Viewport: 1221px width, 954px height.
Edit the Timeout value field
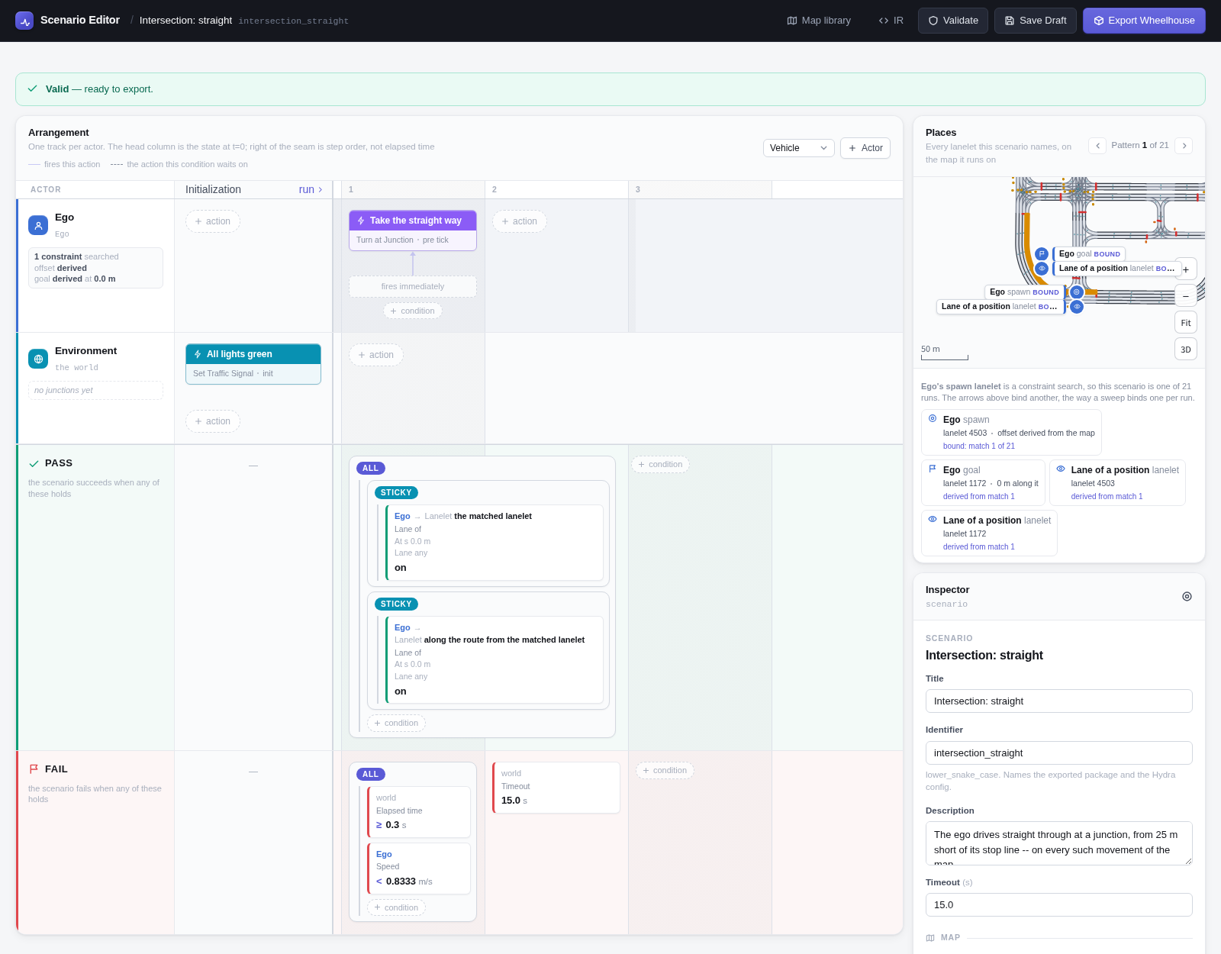1059,905
